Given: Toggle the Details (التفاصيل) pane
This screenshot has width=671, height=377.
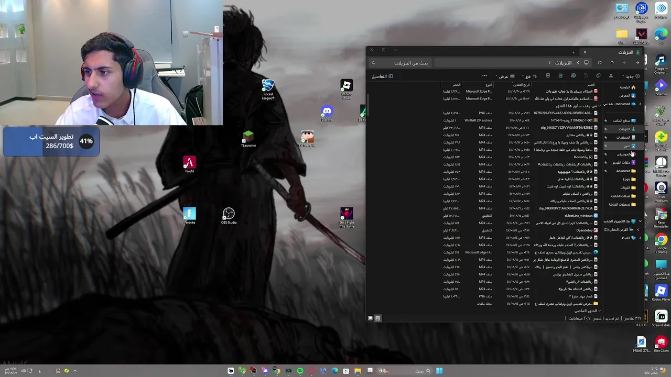Looking at the screenshot, I should tap(382, 76).
